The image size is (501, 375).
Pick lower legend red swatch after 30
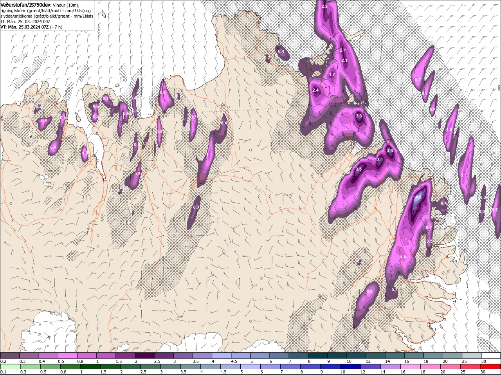tap(490, 366)
